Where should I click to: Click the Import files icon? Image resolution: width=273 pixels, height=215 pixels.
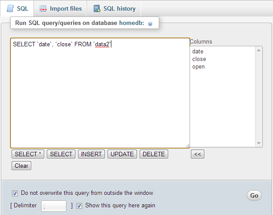tap(43, 8)
